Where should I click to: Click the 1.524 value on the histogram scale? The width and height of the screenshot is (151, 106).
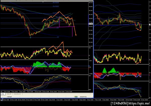tap(90, 61)
